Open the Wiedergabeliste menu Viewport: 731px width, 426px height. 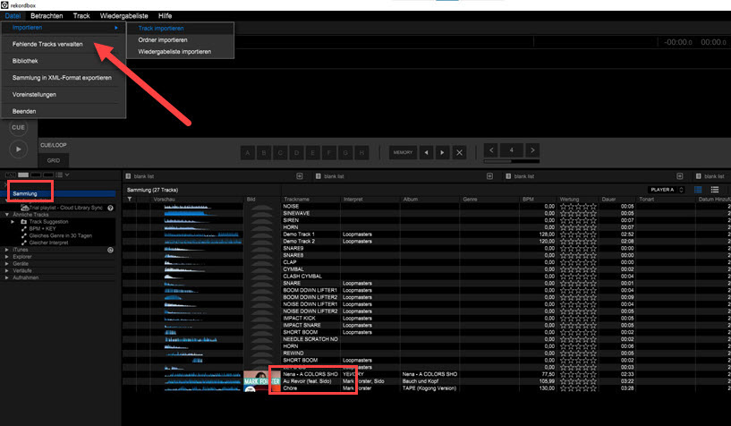click(124, 16)
